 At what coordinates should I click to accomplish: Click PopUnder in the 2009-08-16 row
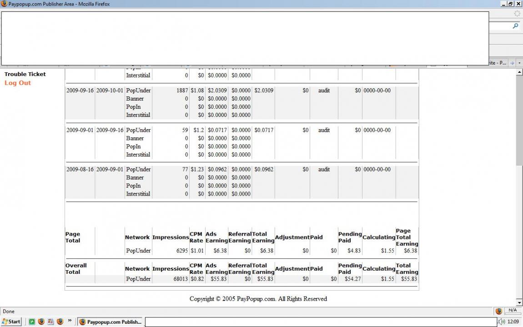[138, 170]
